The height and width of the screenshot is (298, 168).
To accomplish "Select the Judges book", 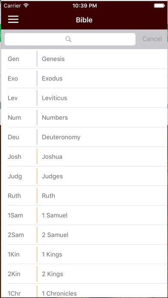I will (84, 176).
